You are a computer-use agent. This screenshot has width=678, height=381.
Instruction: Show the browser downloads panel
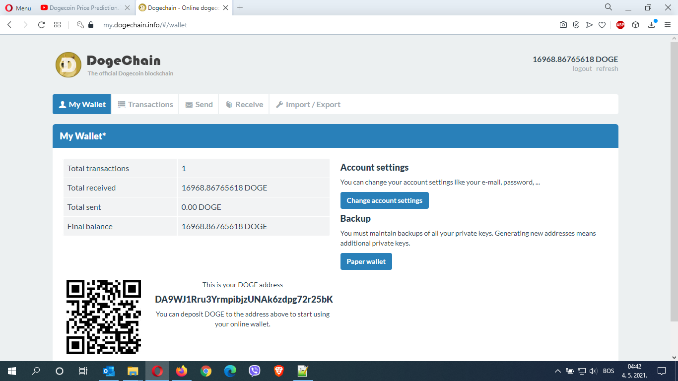[652, 25]
